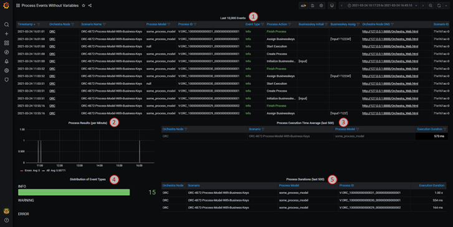Screen dimensions: 453x227
Task: Sort by Event Type header
Action: point(253,24)
